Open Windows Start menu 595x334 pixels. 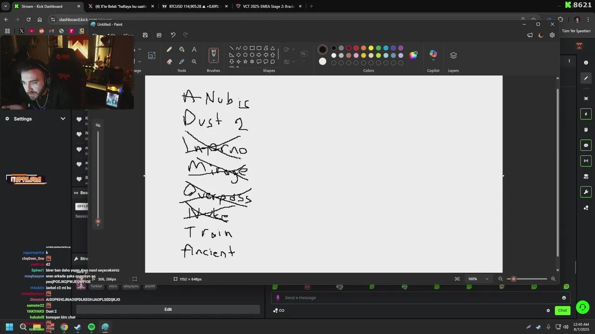[9, 327]
